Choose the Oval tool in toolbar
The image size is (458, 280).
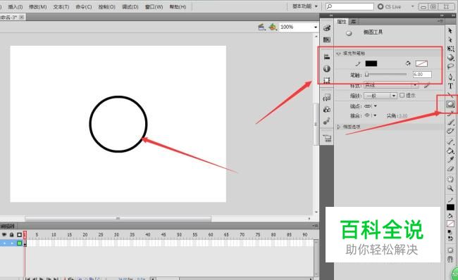(450, 104)
